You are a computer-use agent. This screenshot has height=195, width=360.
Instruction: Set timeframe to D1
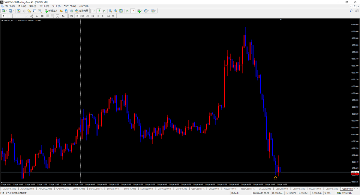pos(103,16)
